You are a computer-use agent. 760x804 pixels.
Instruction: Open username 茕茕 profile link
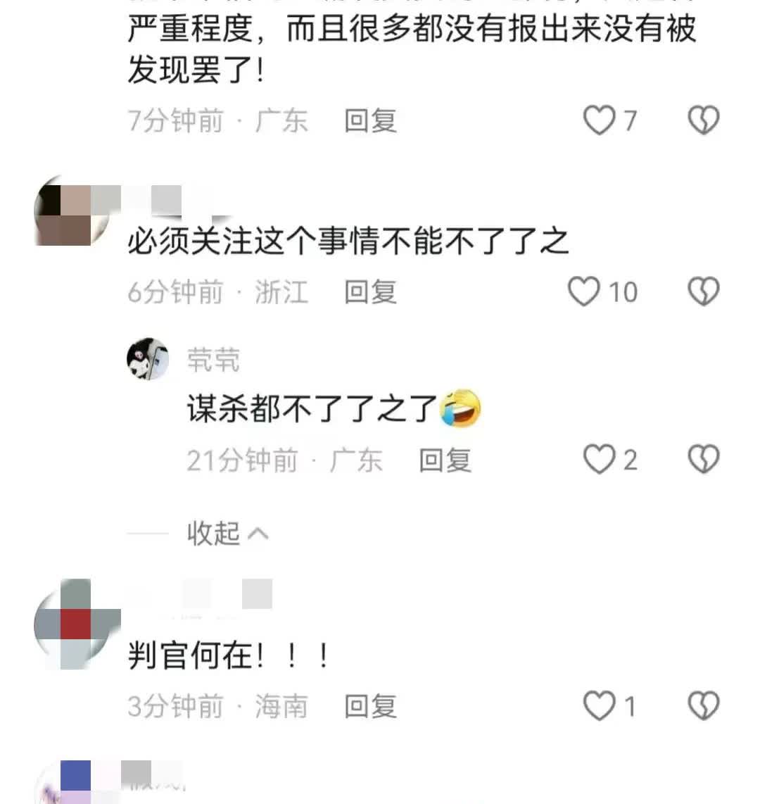point(213,360)
